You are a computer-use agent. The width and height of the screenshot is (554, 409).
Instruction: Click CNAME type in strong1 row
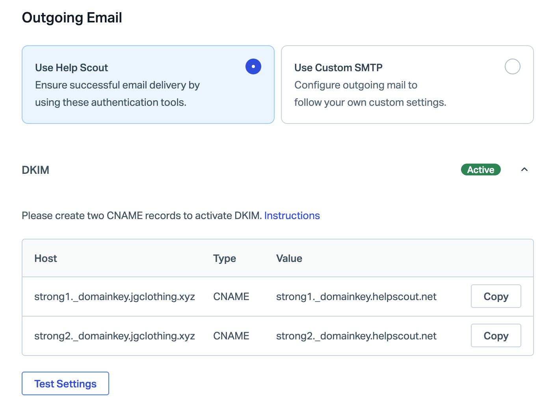pyautogui.click(x=231, y=297)
